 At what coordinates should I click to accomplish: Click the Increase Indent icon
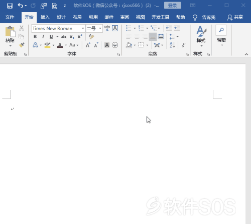point(177,28)
